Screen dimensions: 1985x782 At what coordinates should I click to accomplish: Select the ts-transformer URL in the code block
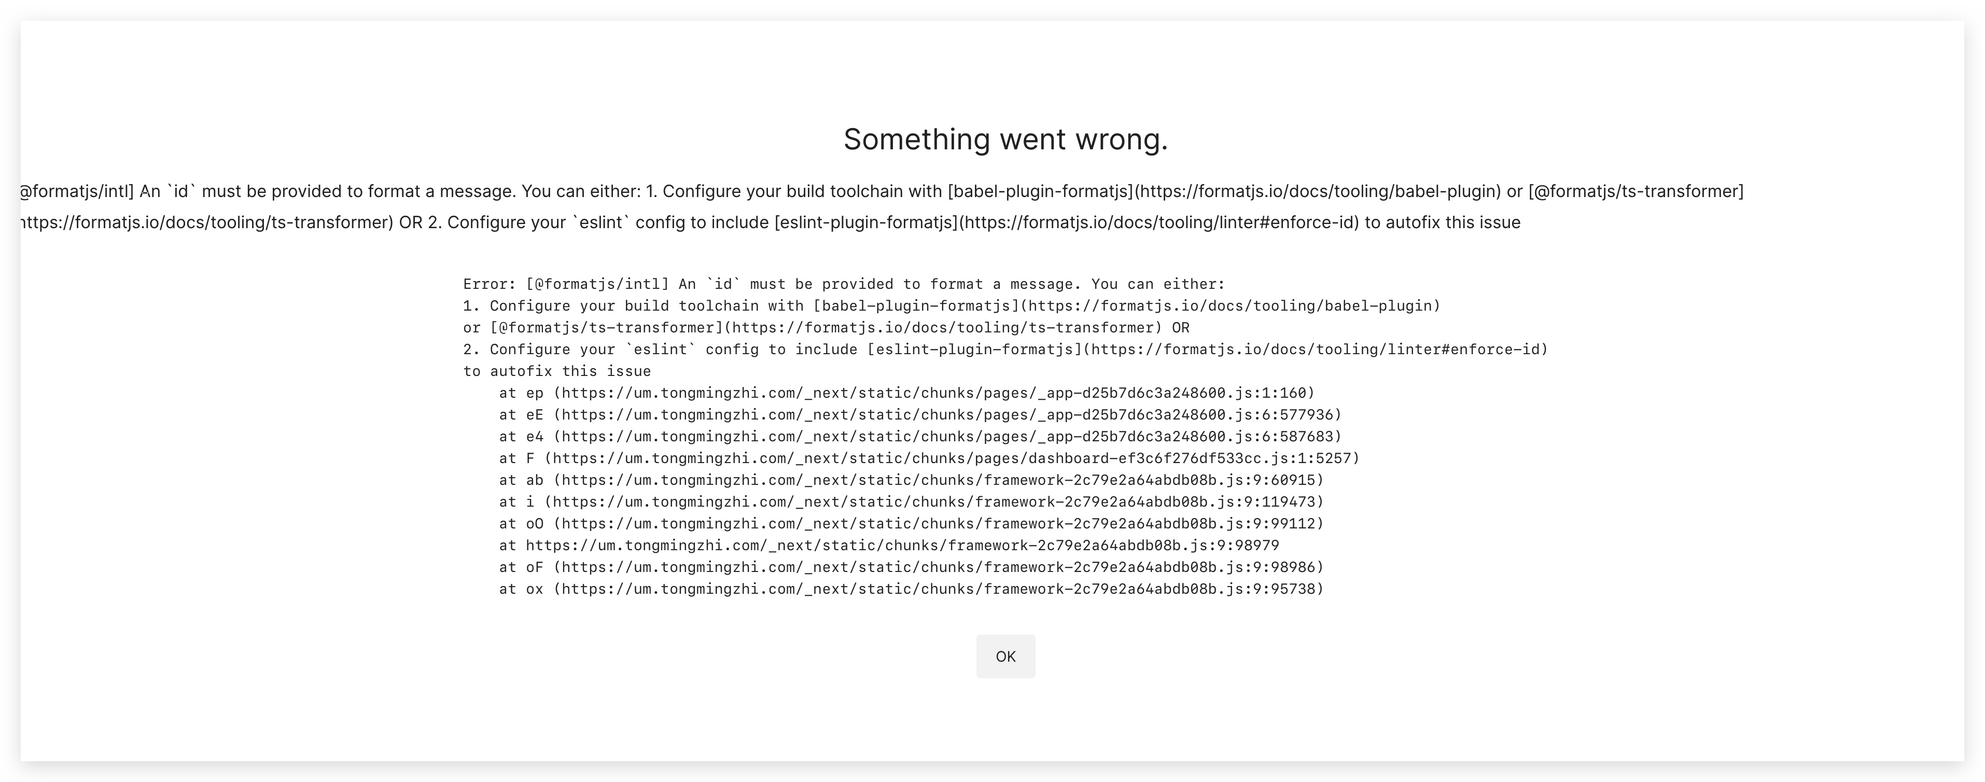(x=940, y=327)
